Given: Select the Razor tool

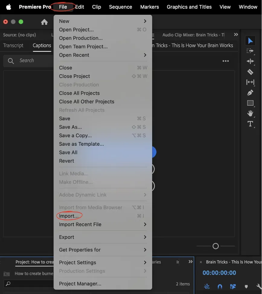Looking at the screenshot, I should (250, 72).
